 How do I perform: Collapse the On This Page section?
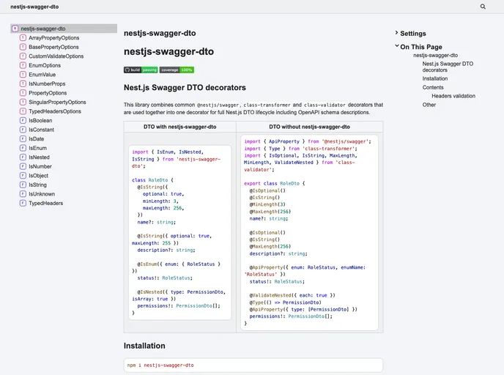pos(418,47)
